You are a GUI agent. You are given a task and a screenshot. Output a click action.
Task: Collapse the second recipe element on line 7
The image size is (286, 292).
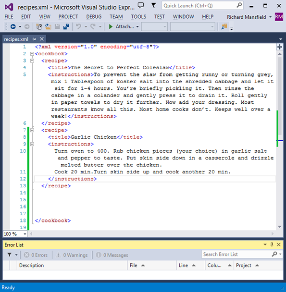tap(32, 130)
